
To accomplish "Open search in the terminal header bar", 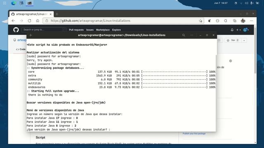I will tap(184, 35).
